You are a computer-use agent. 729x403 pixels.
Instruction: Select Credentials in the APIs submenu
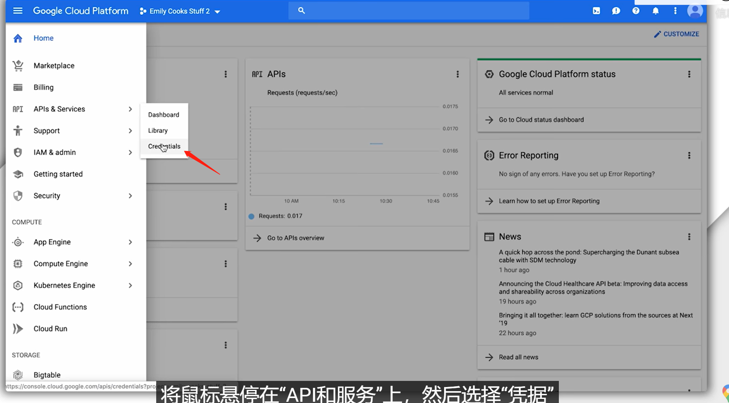[164, 146]
